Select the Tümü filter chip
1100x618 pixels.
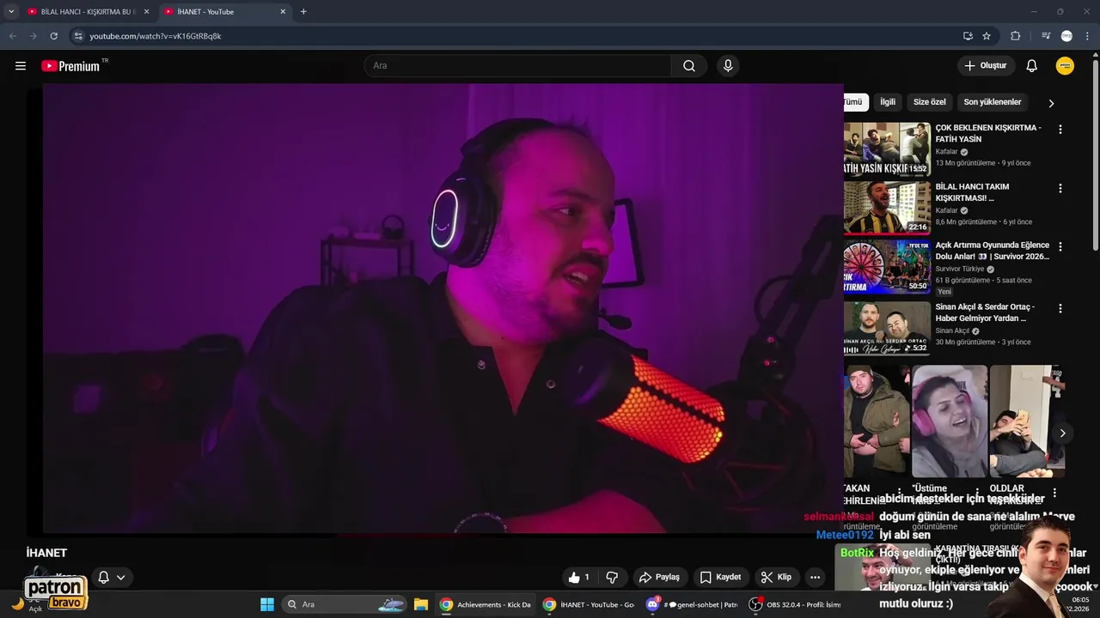pyautogui.click(x=856, y=102)
